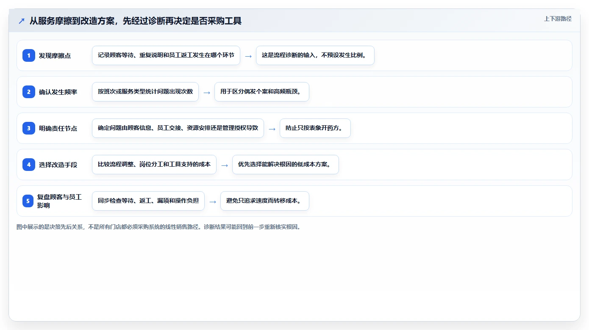The width and height of the screenshot is (589, 330).
Task: Click the arrow icon beside the title
Action: [22, 21]
